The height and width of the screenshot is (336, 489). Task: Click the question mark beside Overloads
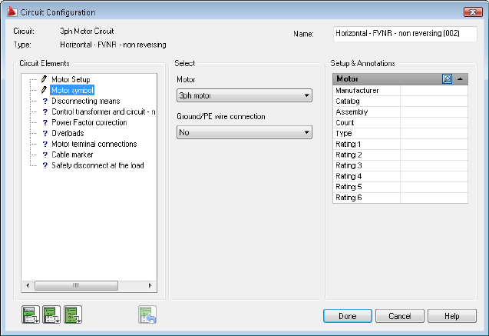(x=45, y=133)
